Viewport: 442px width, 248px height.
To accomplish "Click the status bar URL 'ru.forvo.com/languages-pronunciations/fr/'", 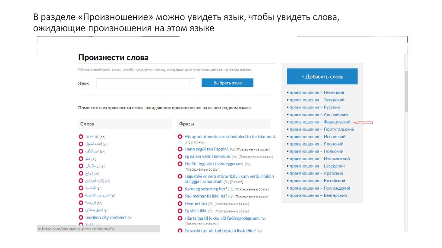I will coord(76,229).
